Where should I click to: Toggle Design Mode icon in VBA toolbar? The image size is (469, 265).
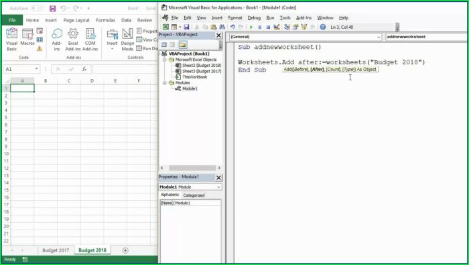[276, 27]
